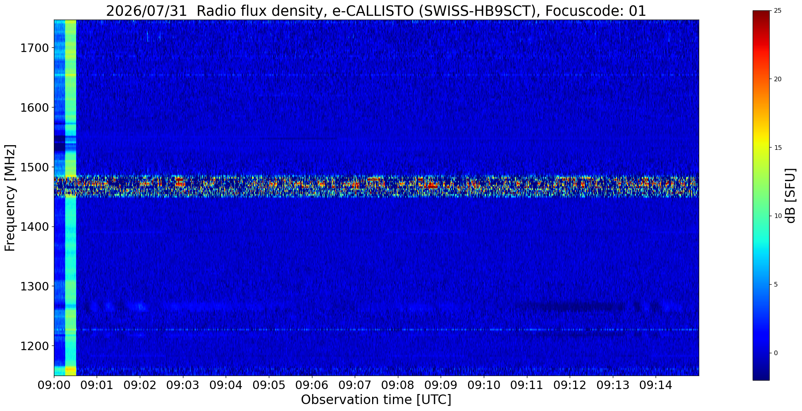
Task: Click the plot title text
Action: point(376,11)
